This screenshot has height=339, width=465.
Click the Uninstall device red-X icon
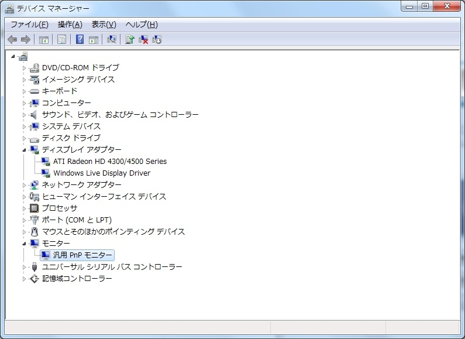point(143,39)
